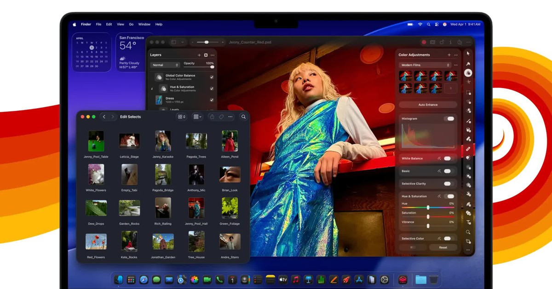The image size is (552, 289).
Task: Open the Normal blend mode dropdown
Action: (165, 65)
